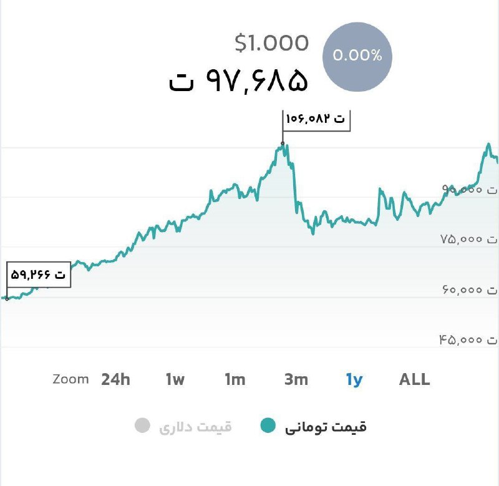This screenshot has height=486, width=499.
Task: Click the large 97,685 toman price
Action: 239,81
